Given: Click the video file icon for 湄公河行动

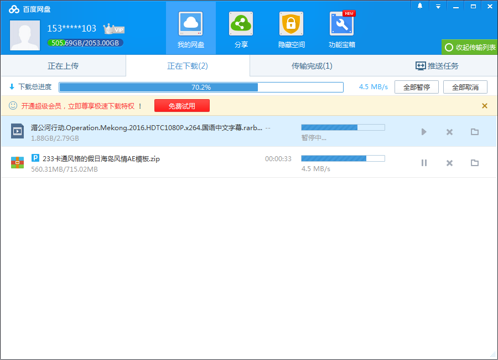Looking at the screenshot, I should coord(18,131).
